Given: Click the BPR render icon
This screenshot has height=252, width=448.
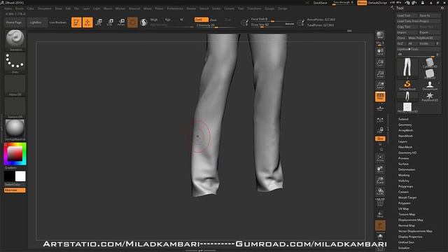Looking at the screenshot, I should click(x=380, y=36).
